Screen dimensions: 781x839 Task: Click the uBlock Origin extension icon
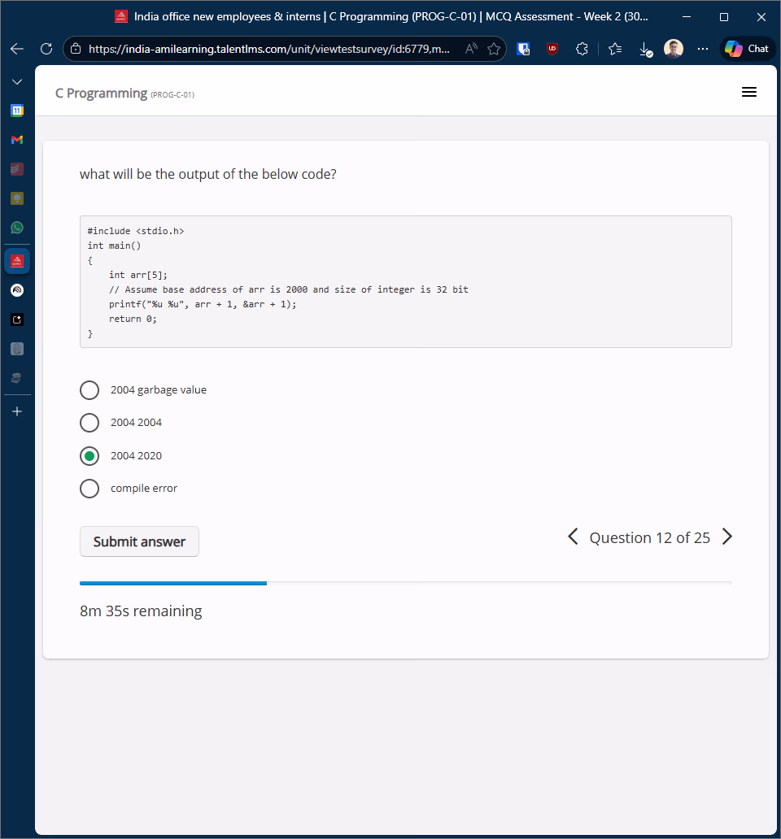pos(552,49)
